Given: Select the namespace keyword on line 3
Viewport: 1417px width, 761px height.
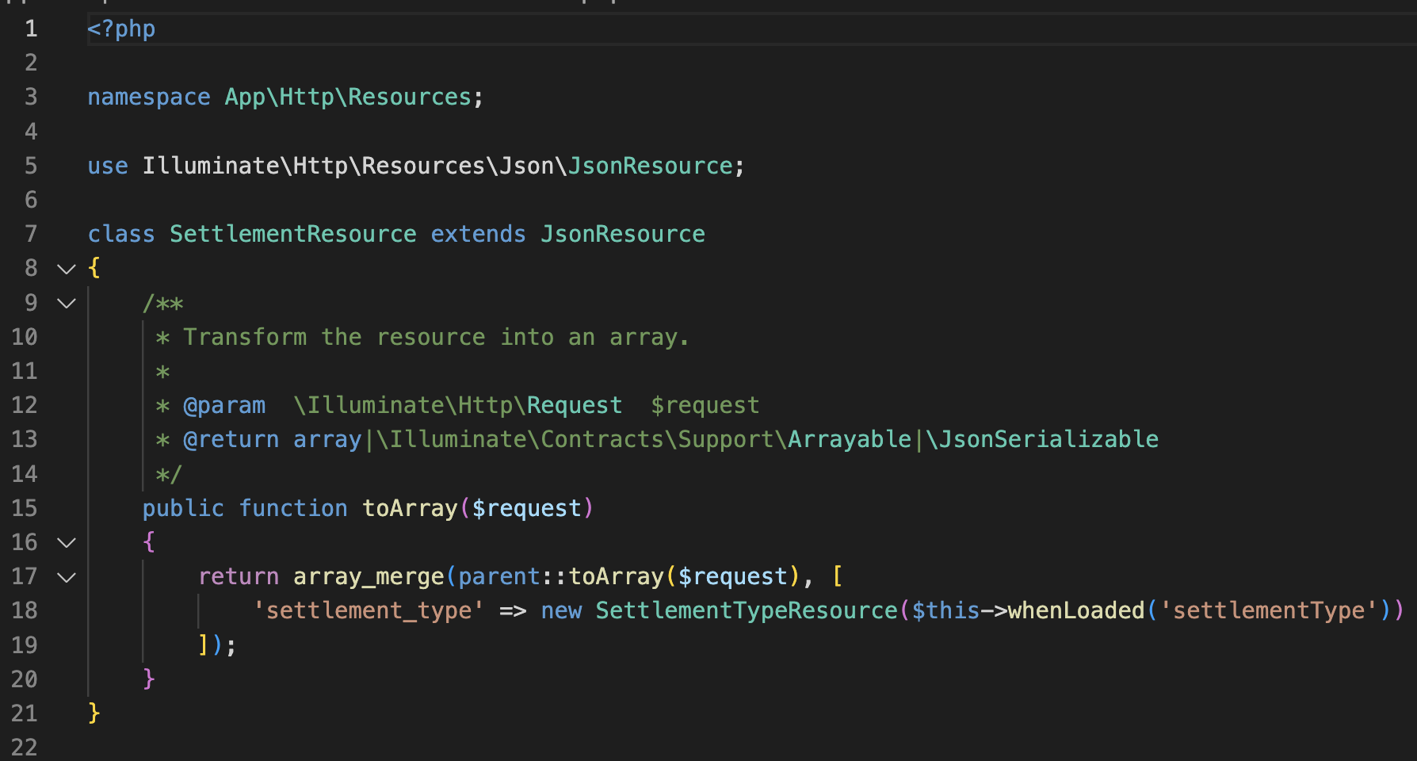Looking at the screenshot, I should 148,96.
